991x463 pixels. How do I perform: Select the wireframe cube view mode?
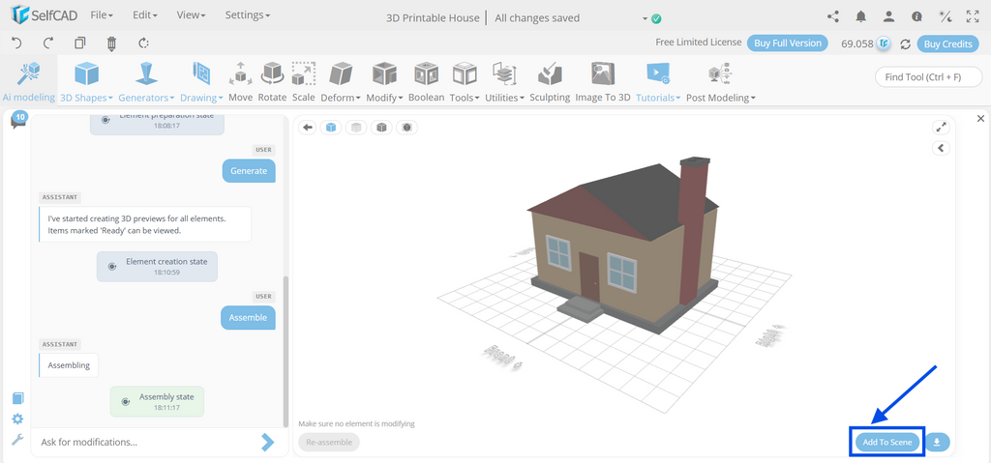(356, 128)
